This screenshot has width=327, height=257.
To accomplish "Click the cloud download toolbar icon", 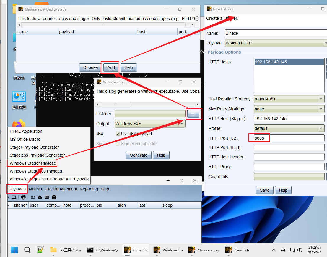I will pyautogui.click(x=40, y=197).
